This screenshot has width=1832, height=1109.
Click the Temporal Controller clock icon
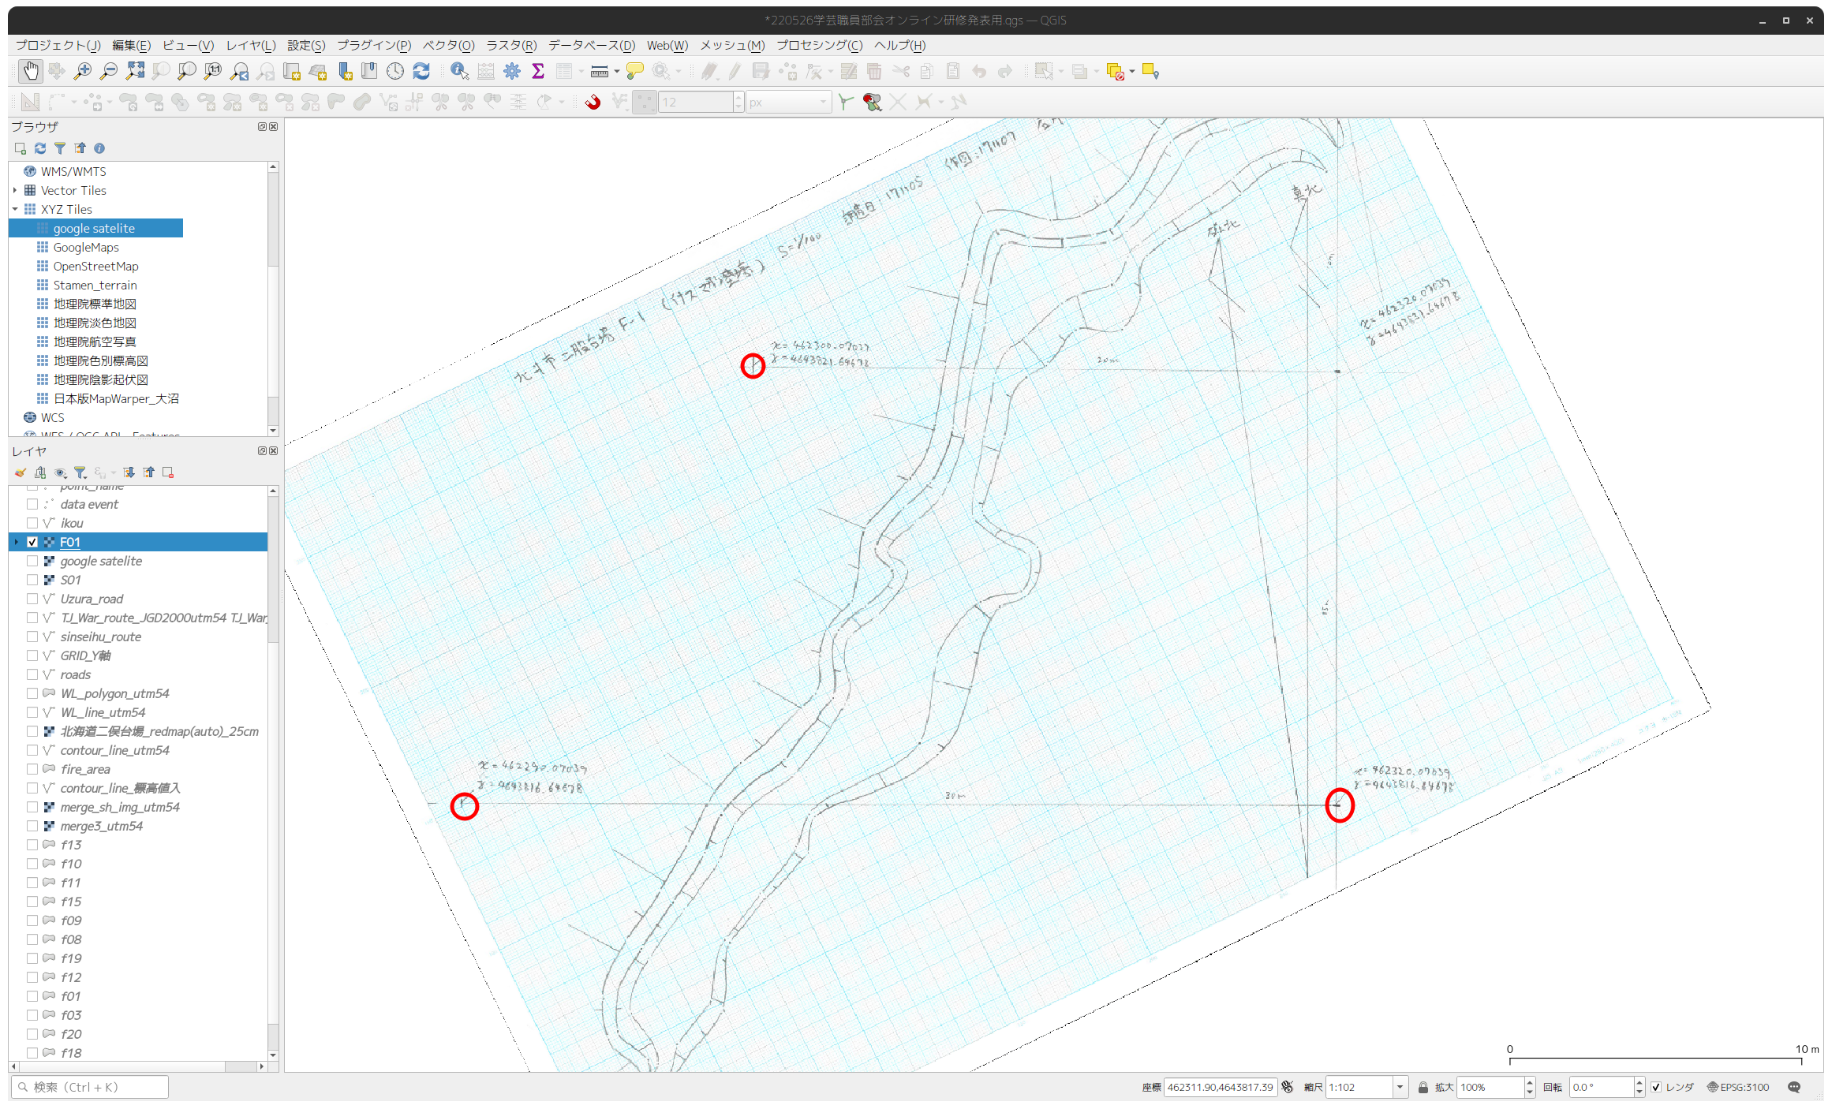click(395, 72)
